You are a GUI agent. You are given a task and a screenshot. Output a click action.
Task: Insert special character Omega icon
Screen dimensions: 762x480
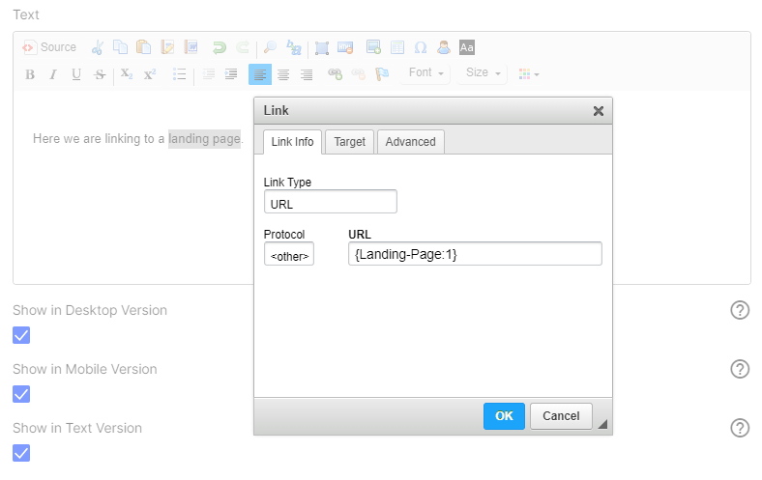(x=421, y=47)
